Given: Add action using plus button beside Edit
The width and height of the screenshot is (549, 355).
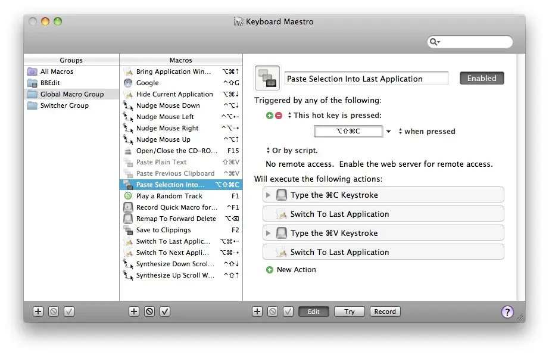Looking at the screenshot, I should click(257, 312).
